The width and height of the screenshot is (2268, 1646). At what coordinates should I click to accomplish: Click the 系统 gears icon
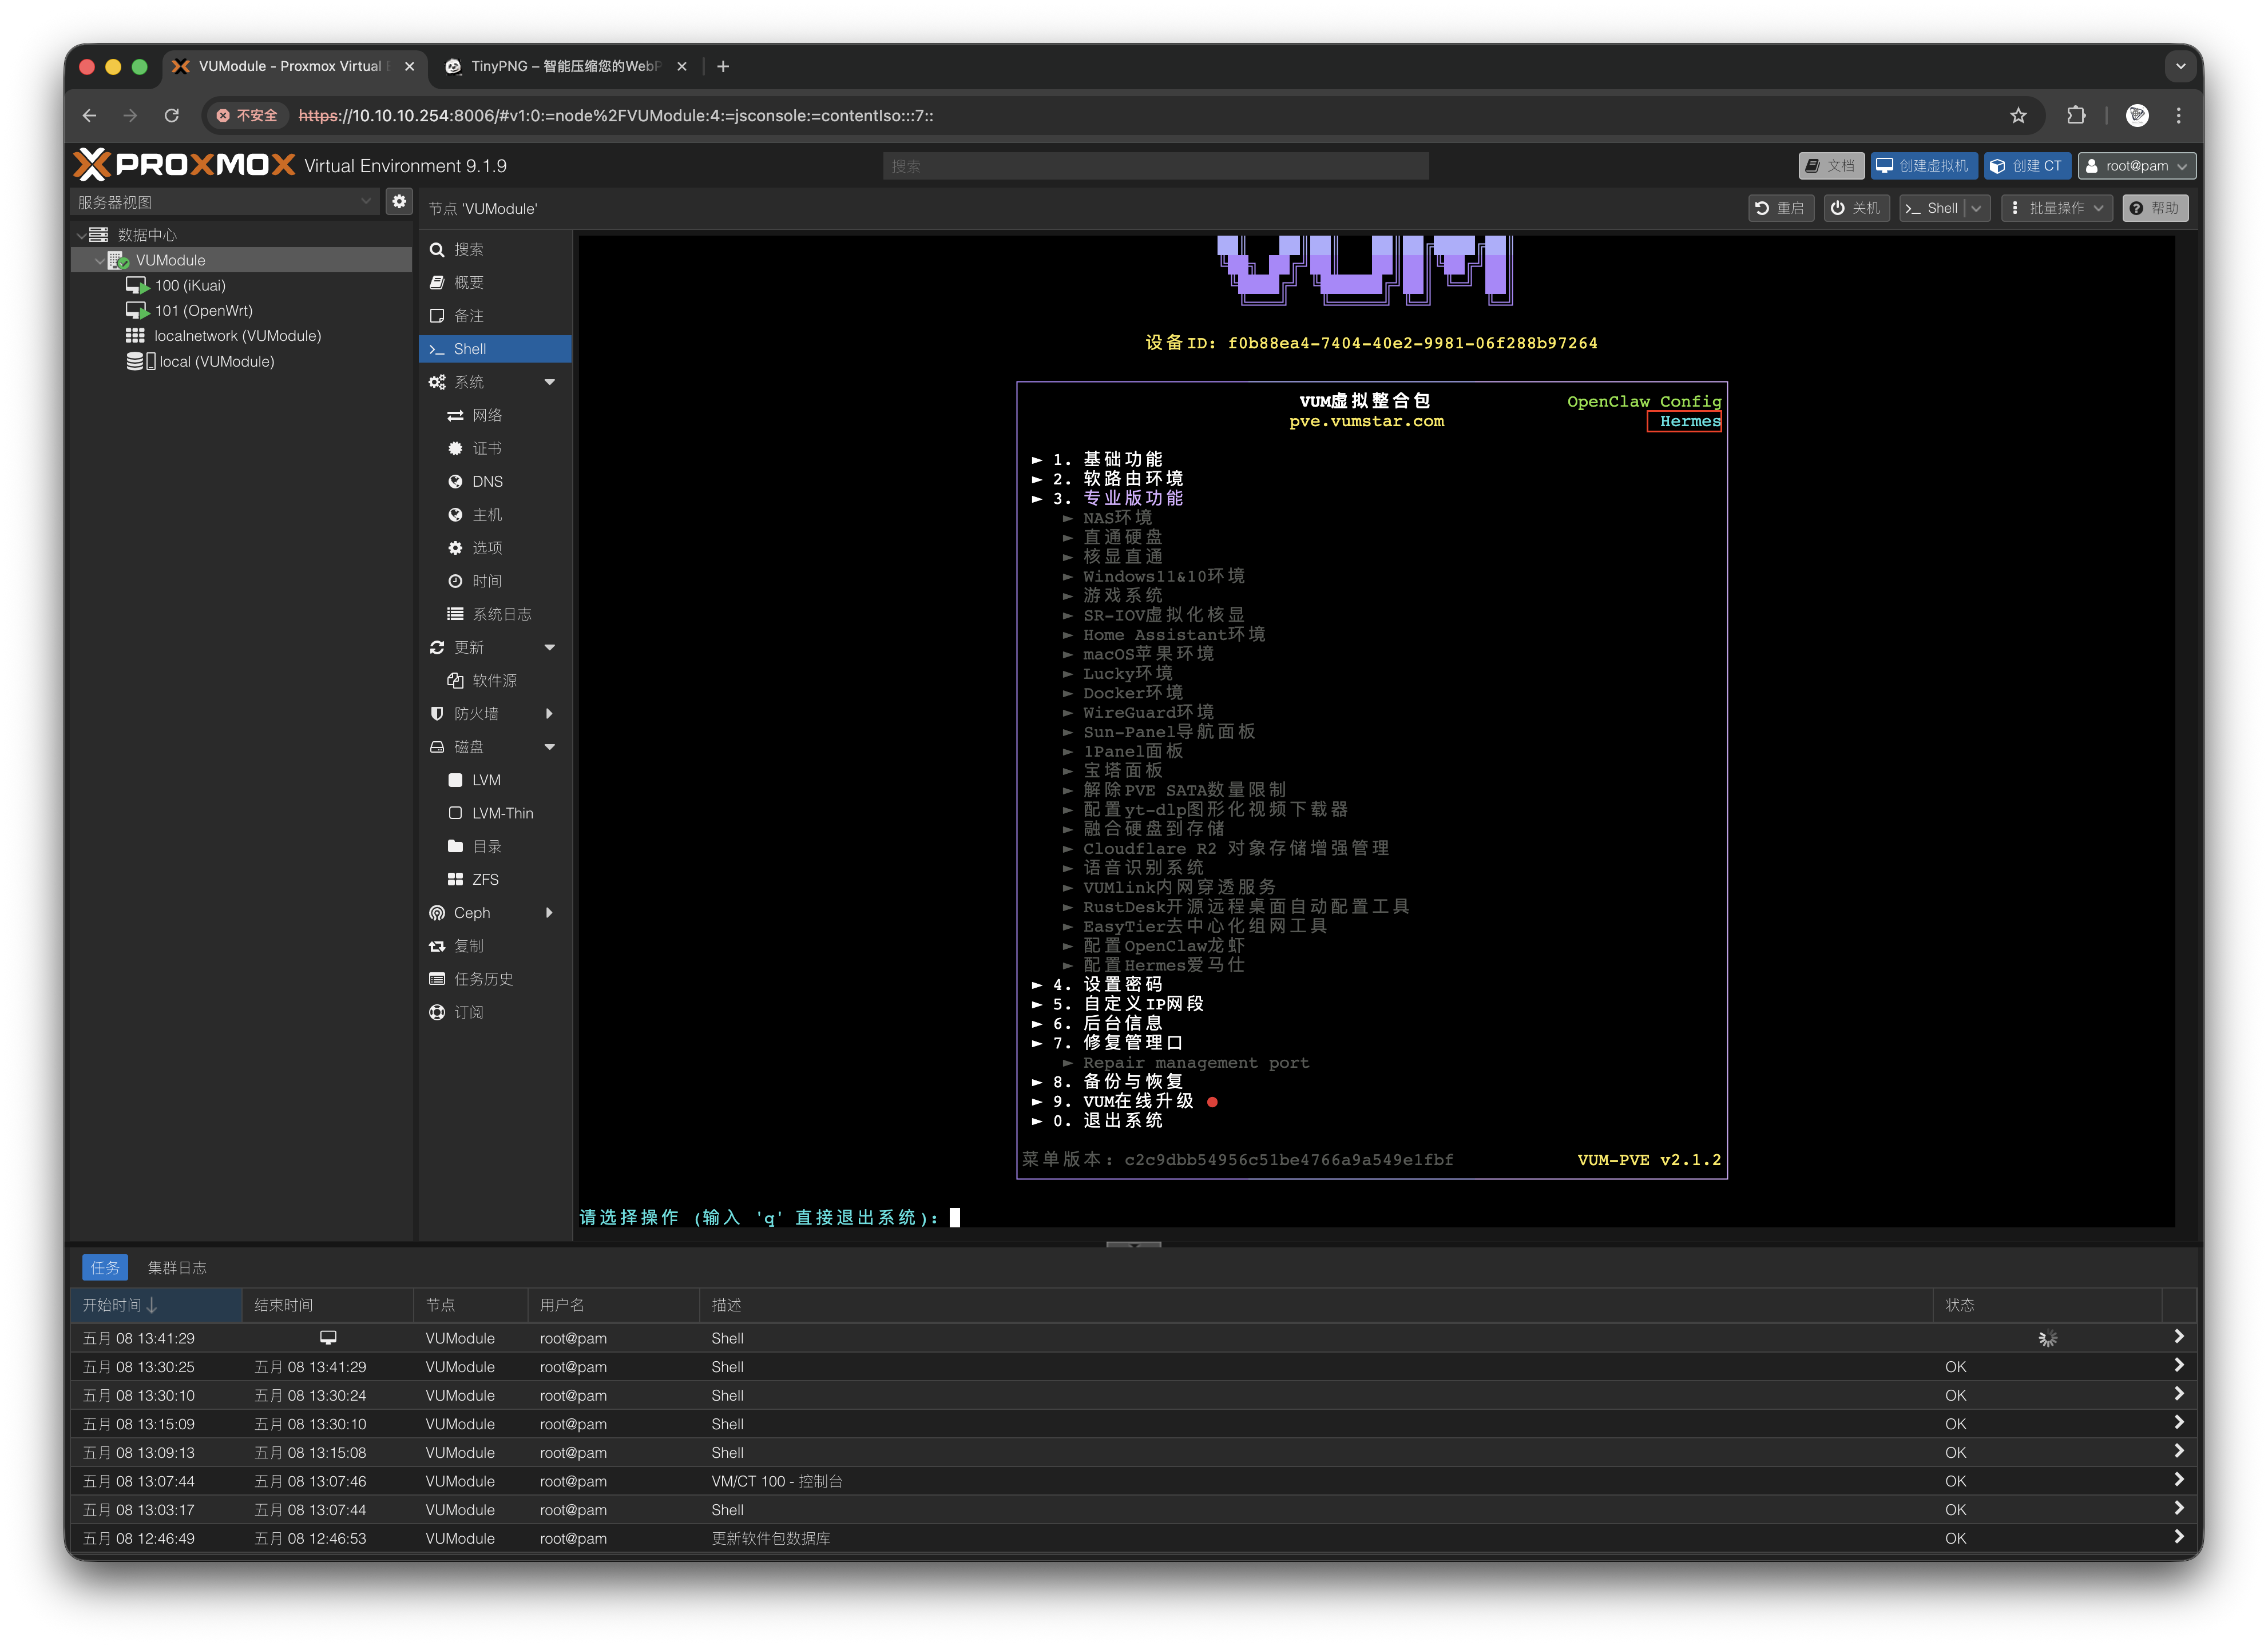(x=437, y=382)
